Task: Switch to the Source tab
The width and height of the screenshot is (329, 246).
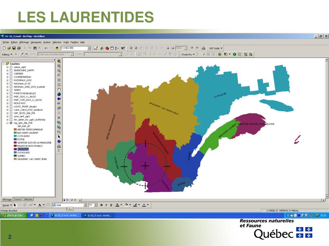Action: [17, 199]
